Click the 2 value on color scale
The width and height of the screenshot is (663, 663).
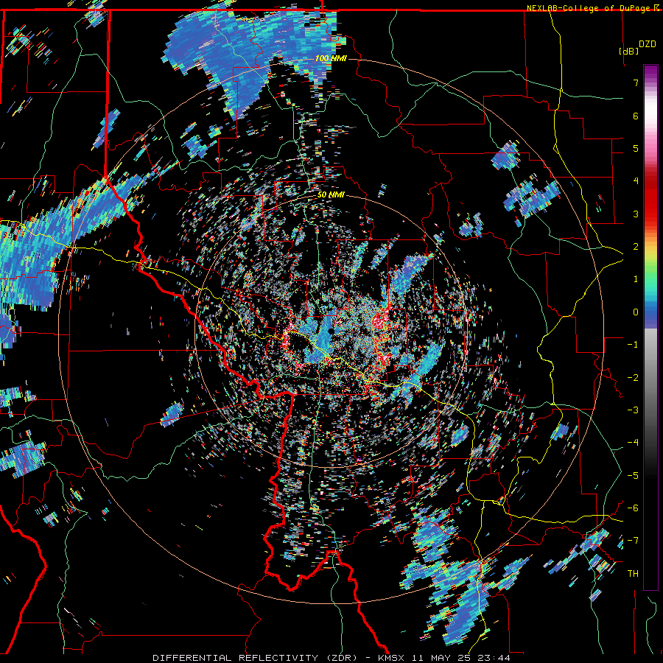point(636,247)
